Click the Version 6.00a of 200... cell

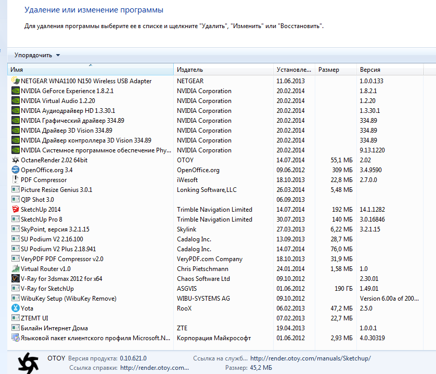point(389,299)
